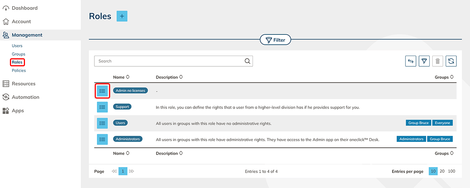Click the magnifying glass search icon

tap(247, 61)
